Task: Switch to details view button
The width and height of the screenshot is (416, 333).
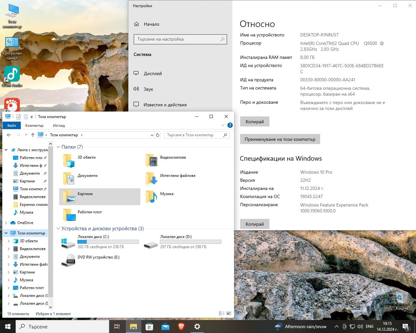Action: pyautogui.click(x=222, y=313)
